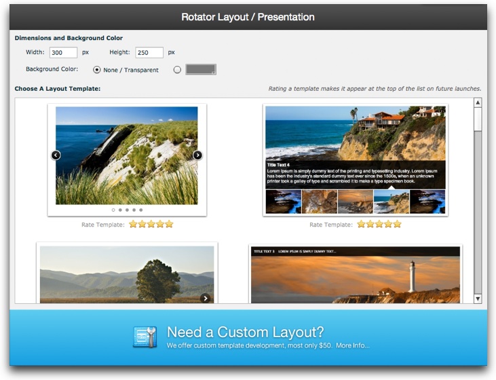Open the More Info link
This screenshot has height=380, width=496.
point(353,345)
